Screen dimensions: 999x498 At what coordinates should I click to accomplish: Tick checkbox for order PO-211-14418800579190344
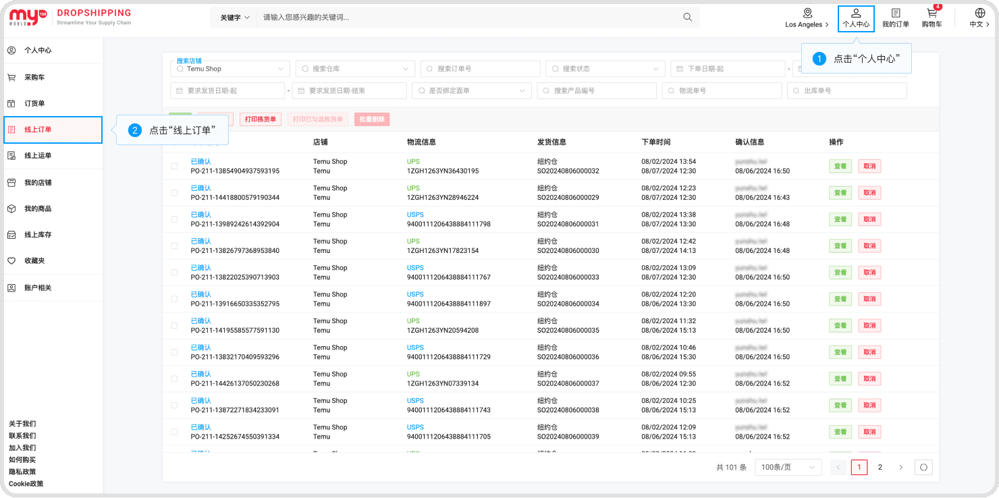(x=174, y=193)
